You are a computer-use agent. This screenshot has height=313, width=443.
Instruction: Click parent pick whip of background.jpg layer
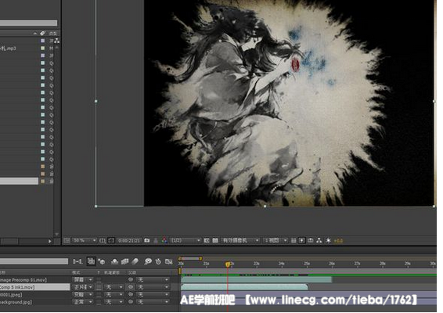coord(131,302)
